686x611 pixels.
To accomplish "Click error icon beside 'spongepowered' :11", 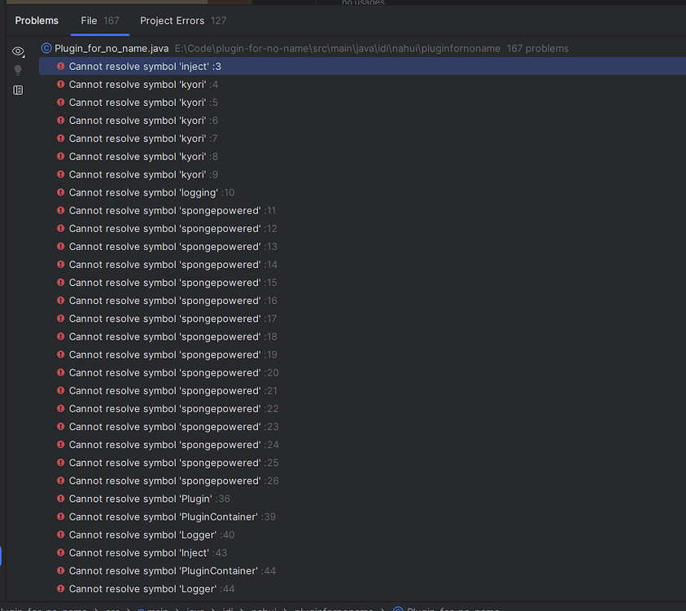I will 61,210.
